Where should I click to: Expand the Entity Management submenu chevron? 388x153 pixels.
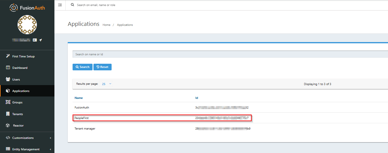(x=50, y=149)
